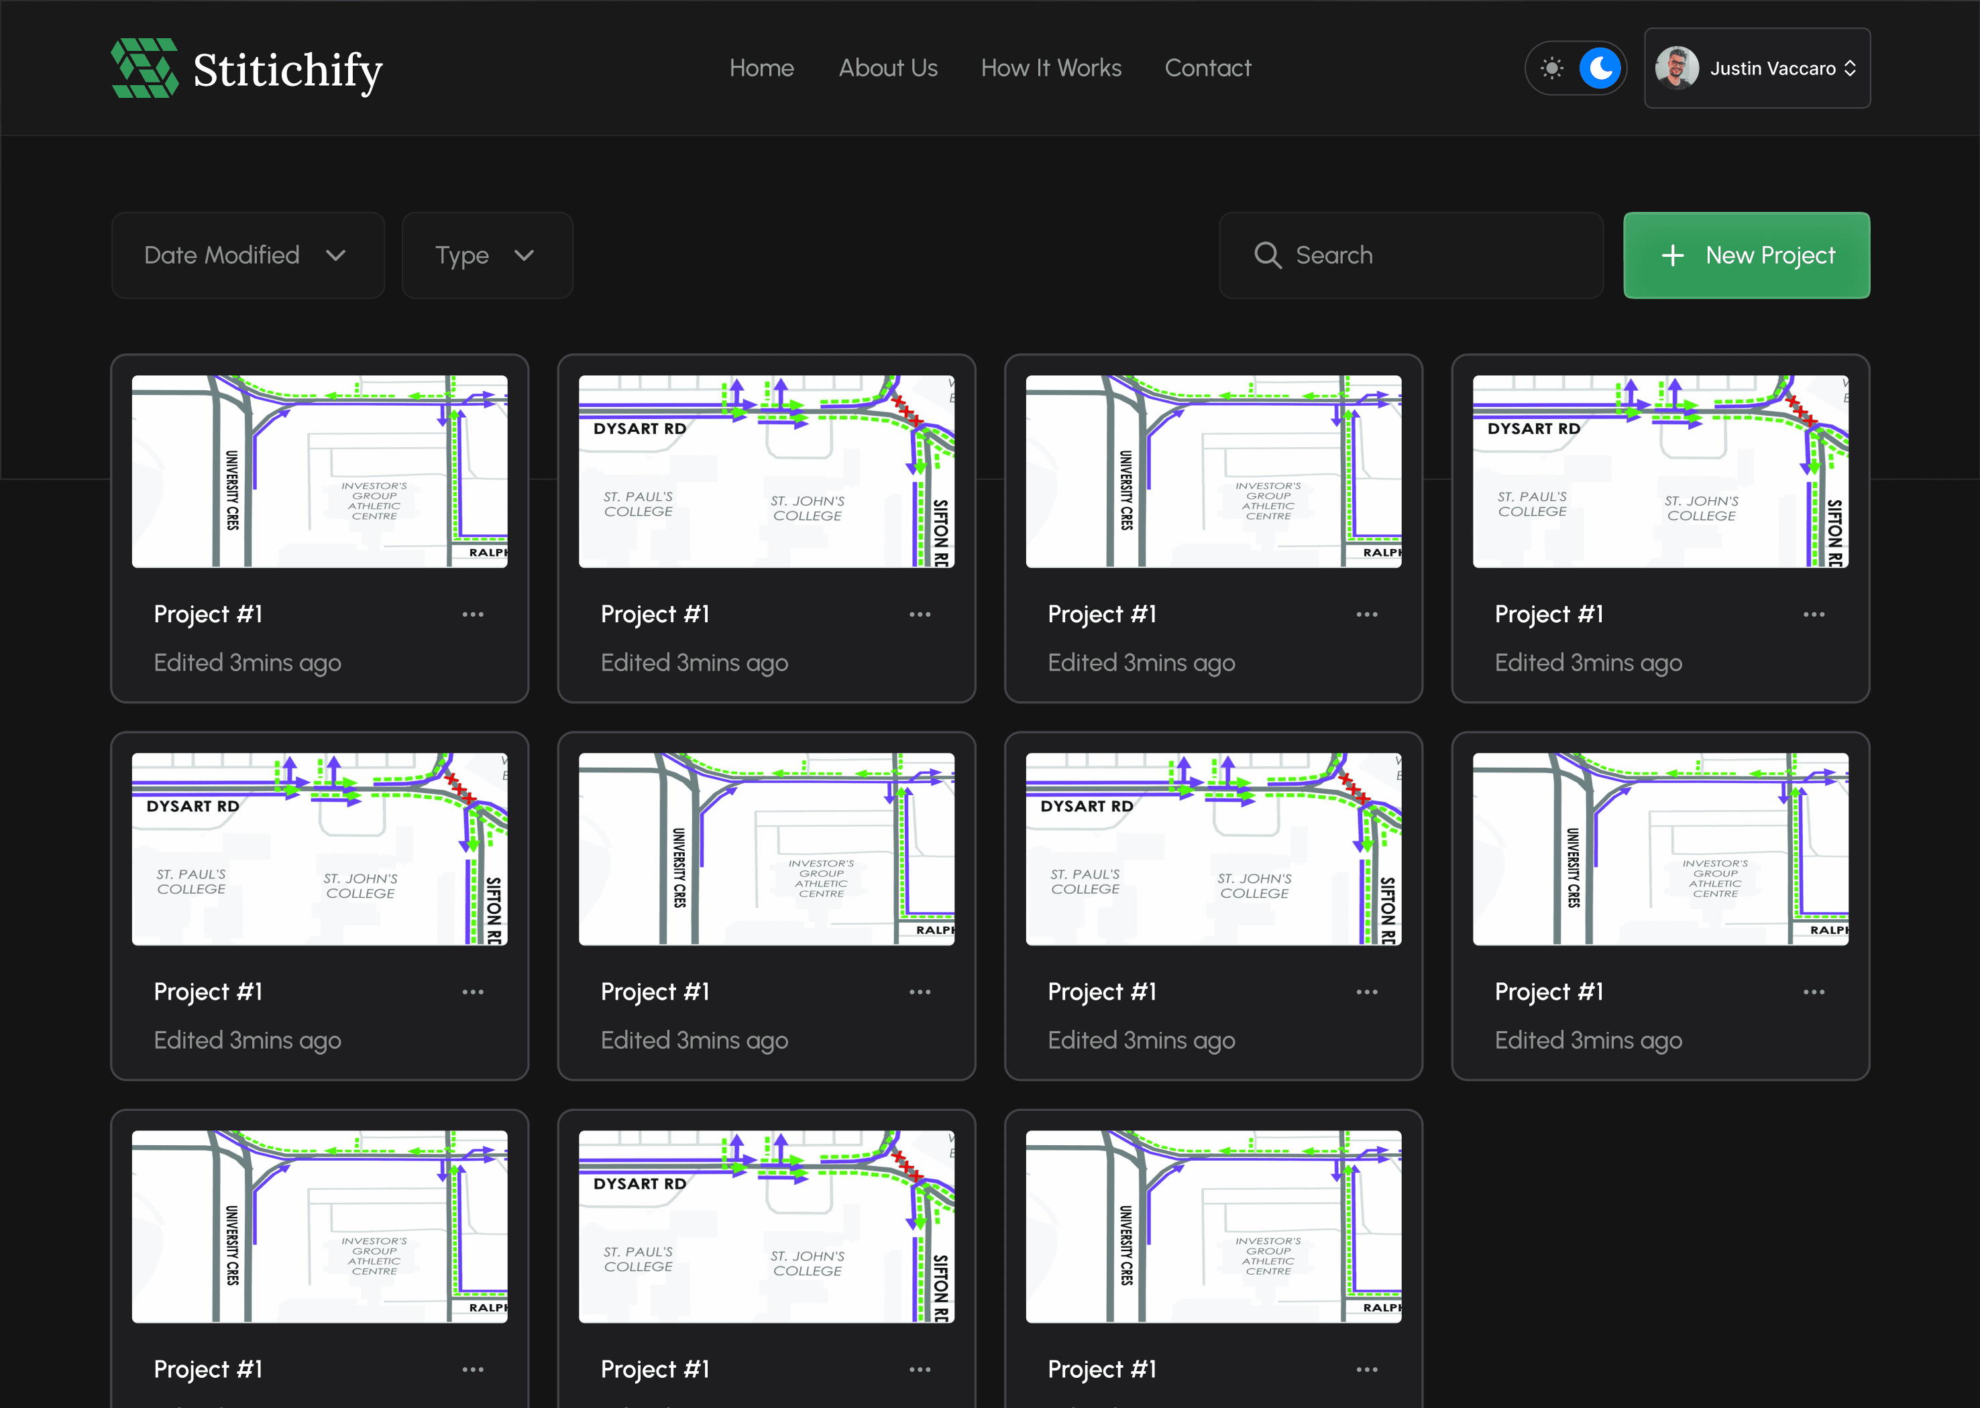Switch to light mode sun icon
Image resolution: width=1980 pixels, height=1408 pixels.
tap(1551, 68)
